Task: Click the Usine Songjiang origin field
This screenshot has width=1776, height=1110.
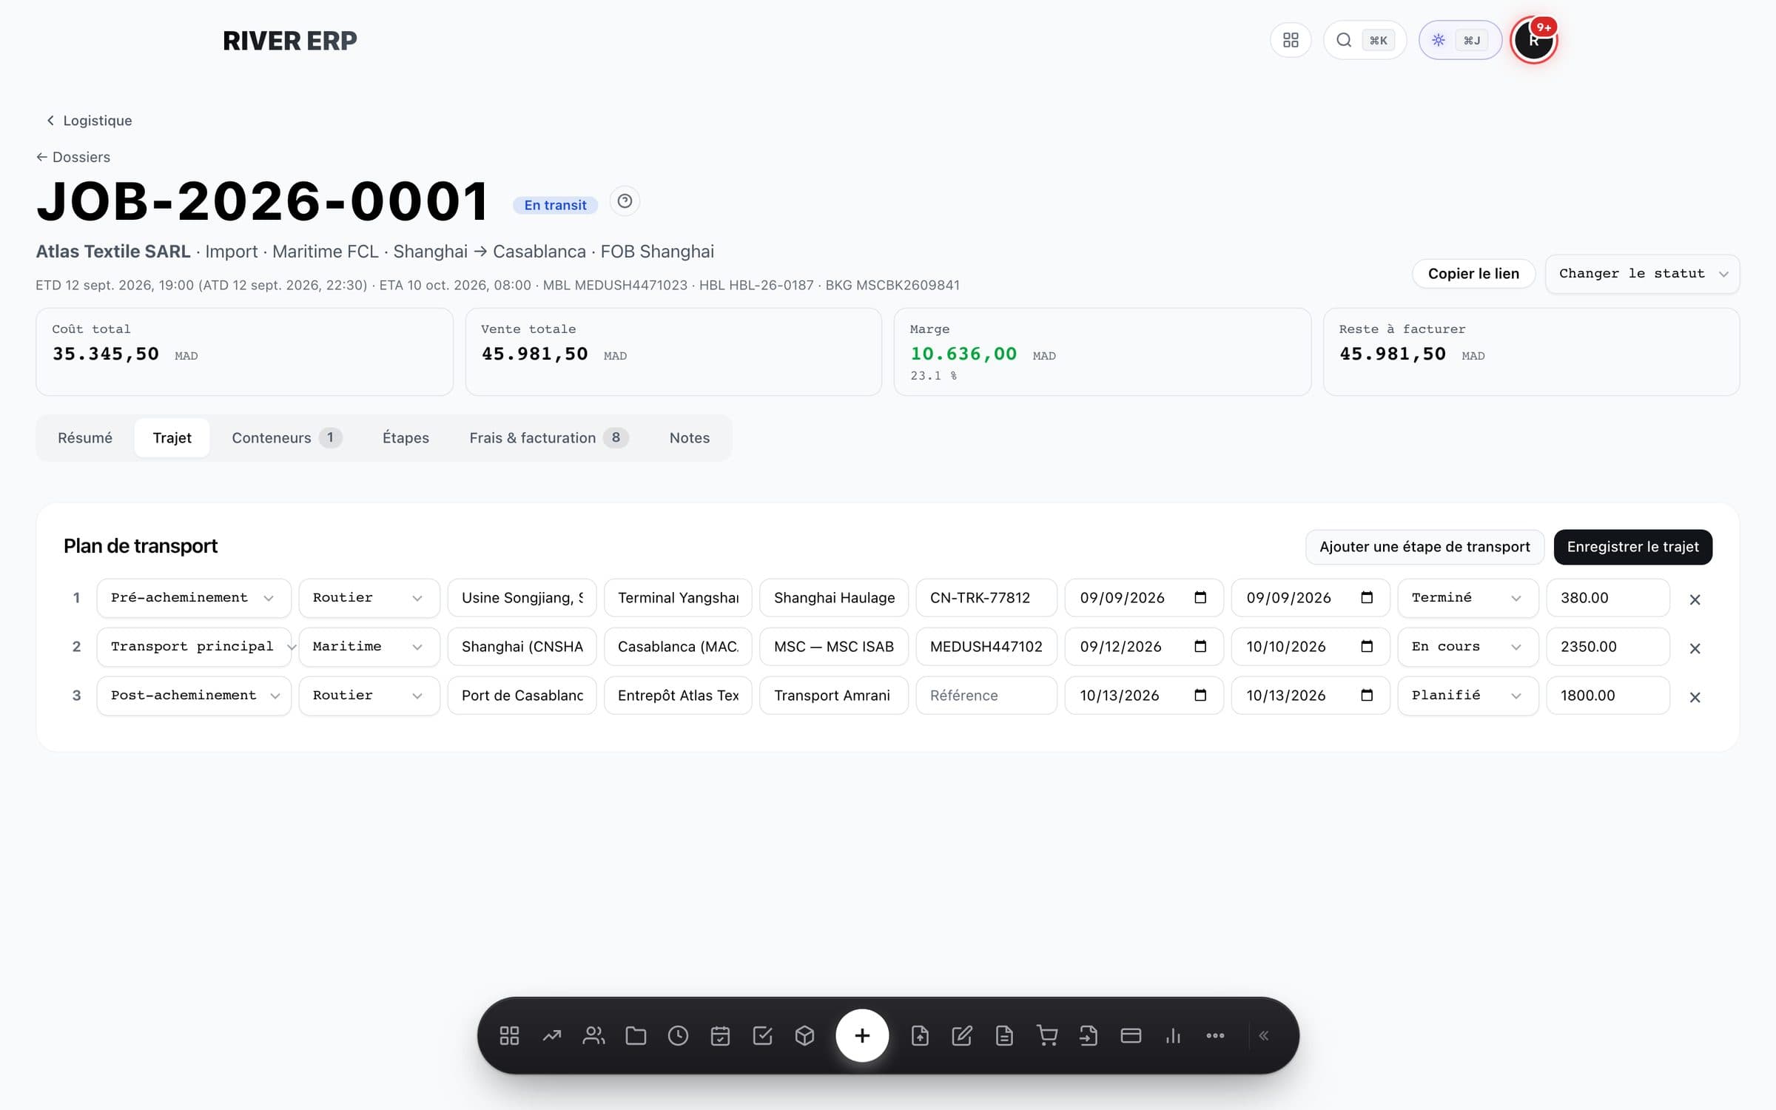Action: click(522, 598)
